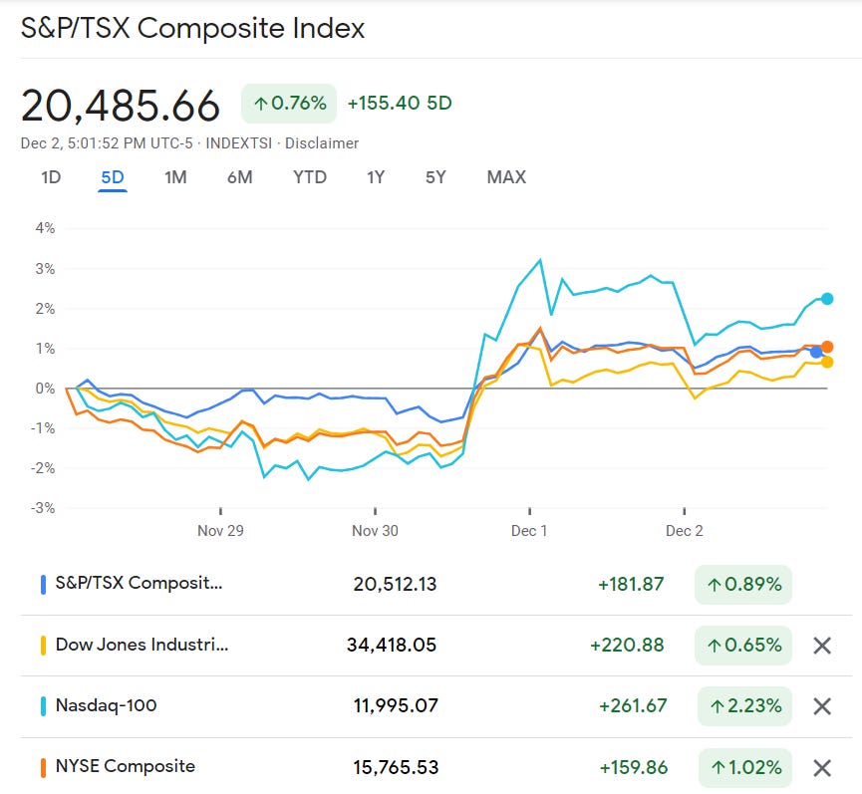Click the Nov 29 date axis label
This screenshot has height=794, width=862.
tap(220, 531)
